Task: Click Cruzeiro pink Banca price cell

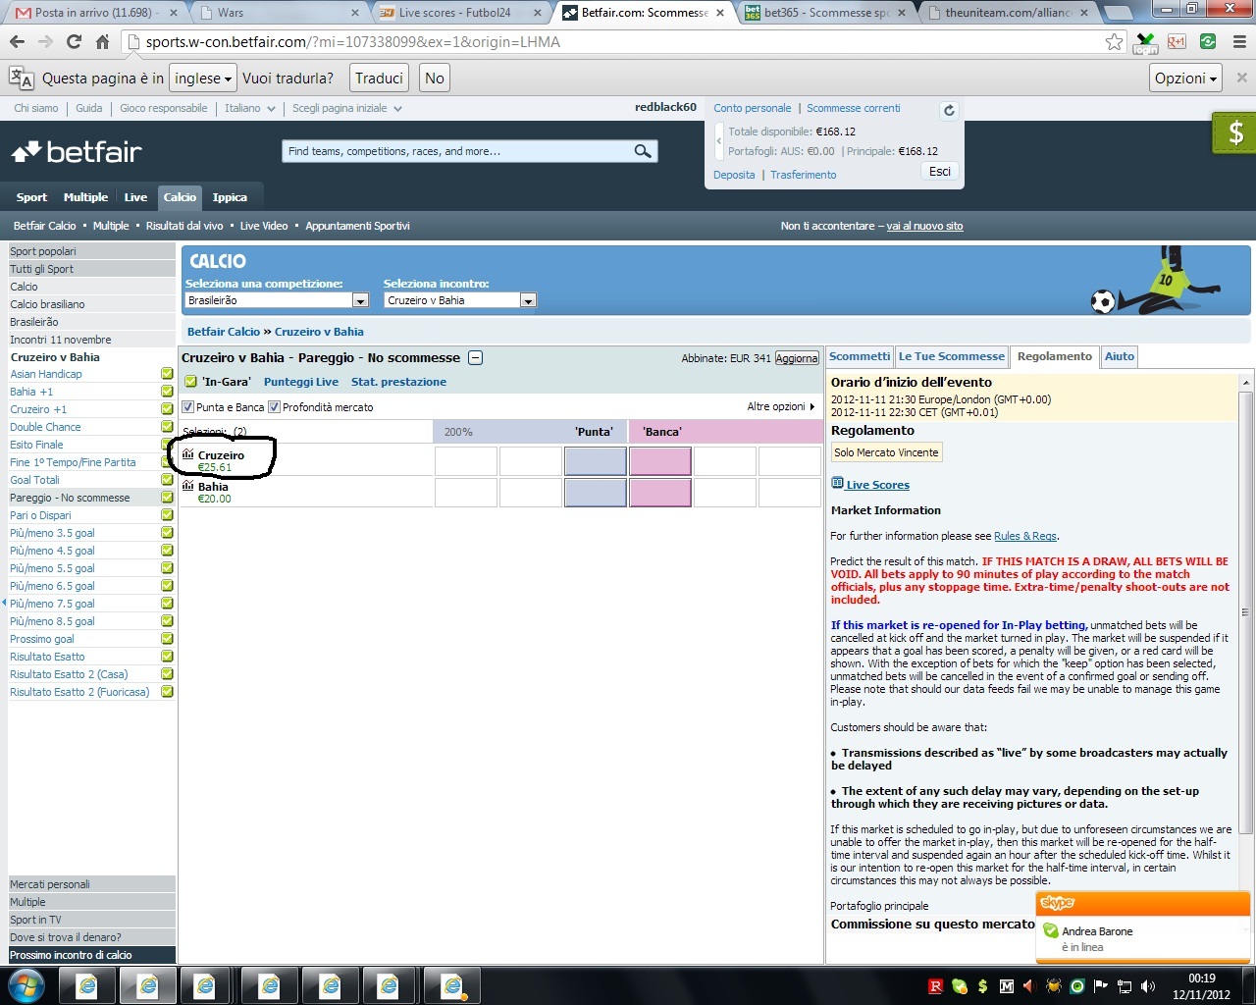Action: [660, 461]
